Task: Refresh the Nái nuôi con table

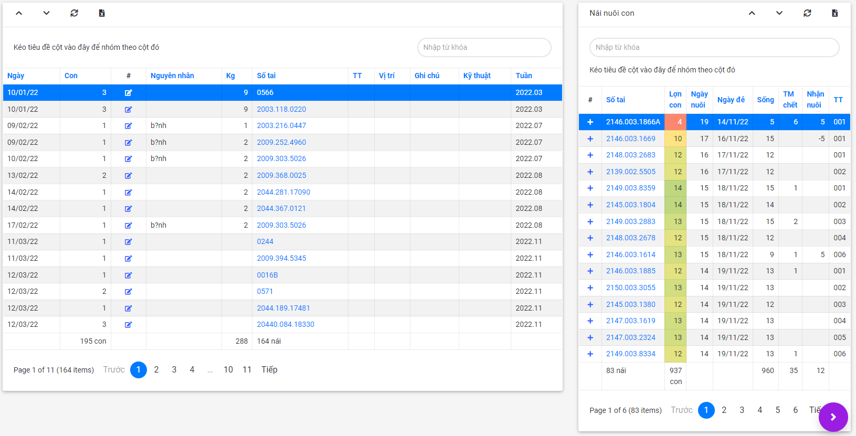Action: tap(807, 13)
